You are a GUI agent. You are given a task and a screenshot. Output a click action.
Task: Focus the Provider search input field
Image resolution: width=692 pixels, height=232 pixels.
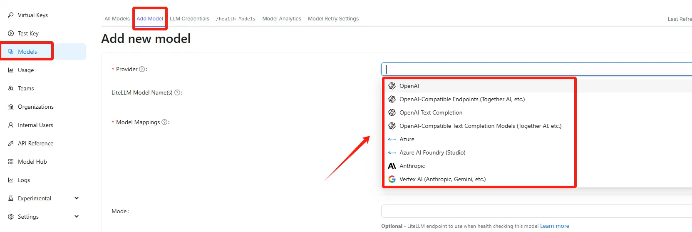tap(536, 69)
